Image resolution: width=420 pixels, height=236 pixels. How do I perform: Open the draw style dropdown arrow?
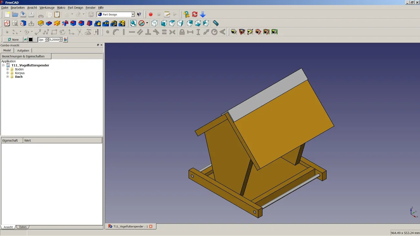point(147,23)
